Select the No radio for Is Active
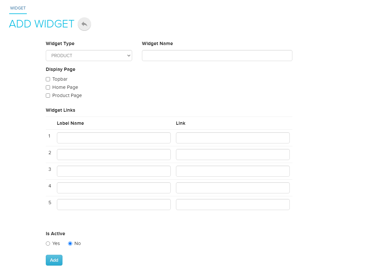Viewport: 365px width, 277px height. coord(70,243)
